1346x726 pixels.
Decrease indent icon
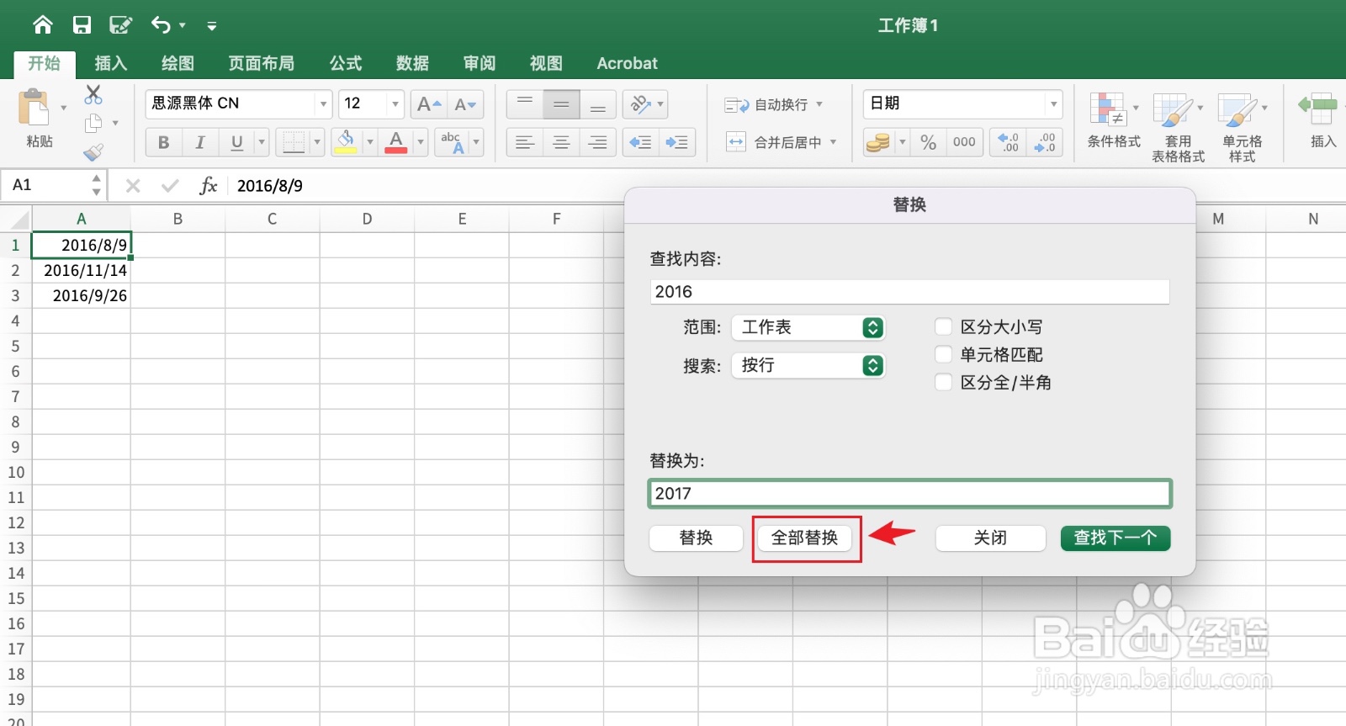tap(640, 142)
